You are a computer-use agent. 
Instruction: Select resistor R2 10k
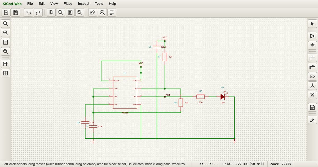pyautogui.click(x=181, y=103)
